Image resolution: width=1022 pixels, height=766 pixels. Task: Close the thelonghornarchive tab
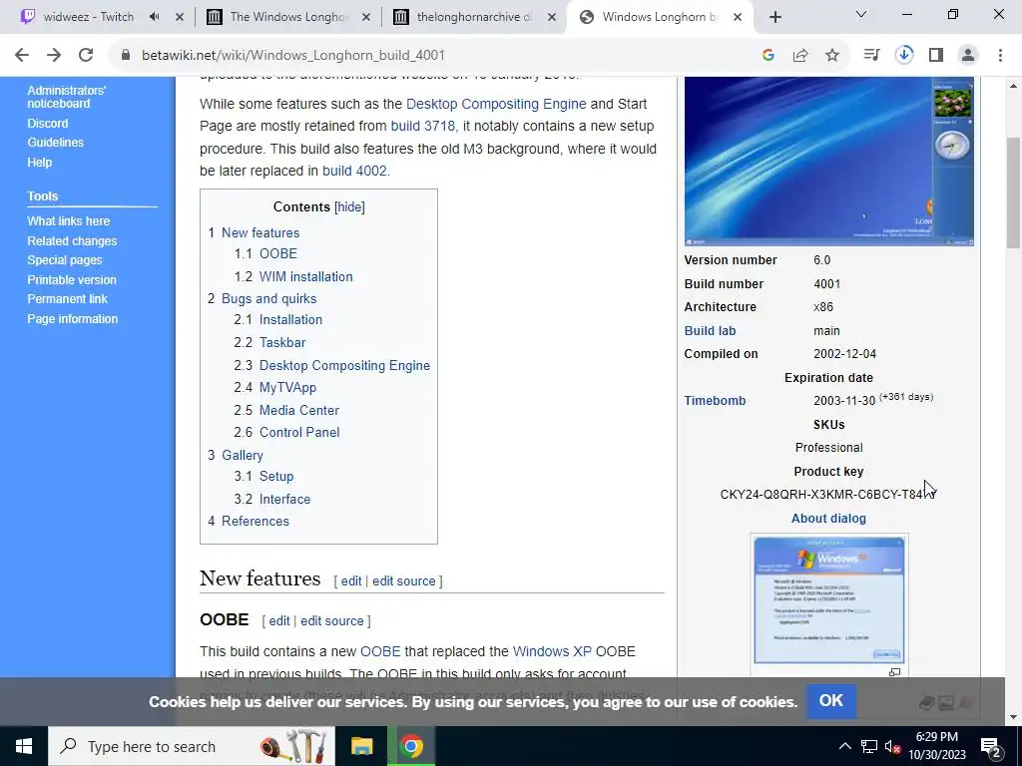pos(552,17)
